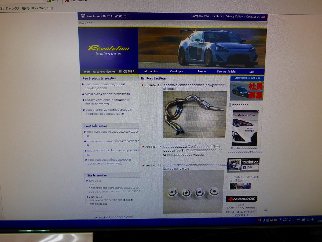
Task: Click the 'Event Information' heading
Action: [96, 126]
